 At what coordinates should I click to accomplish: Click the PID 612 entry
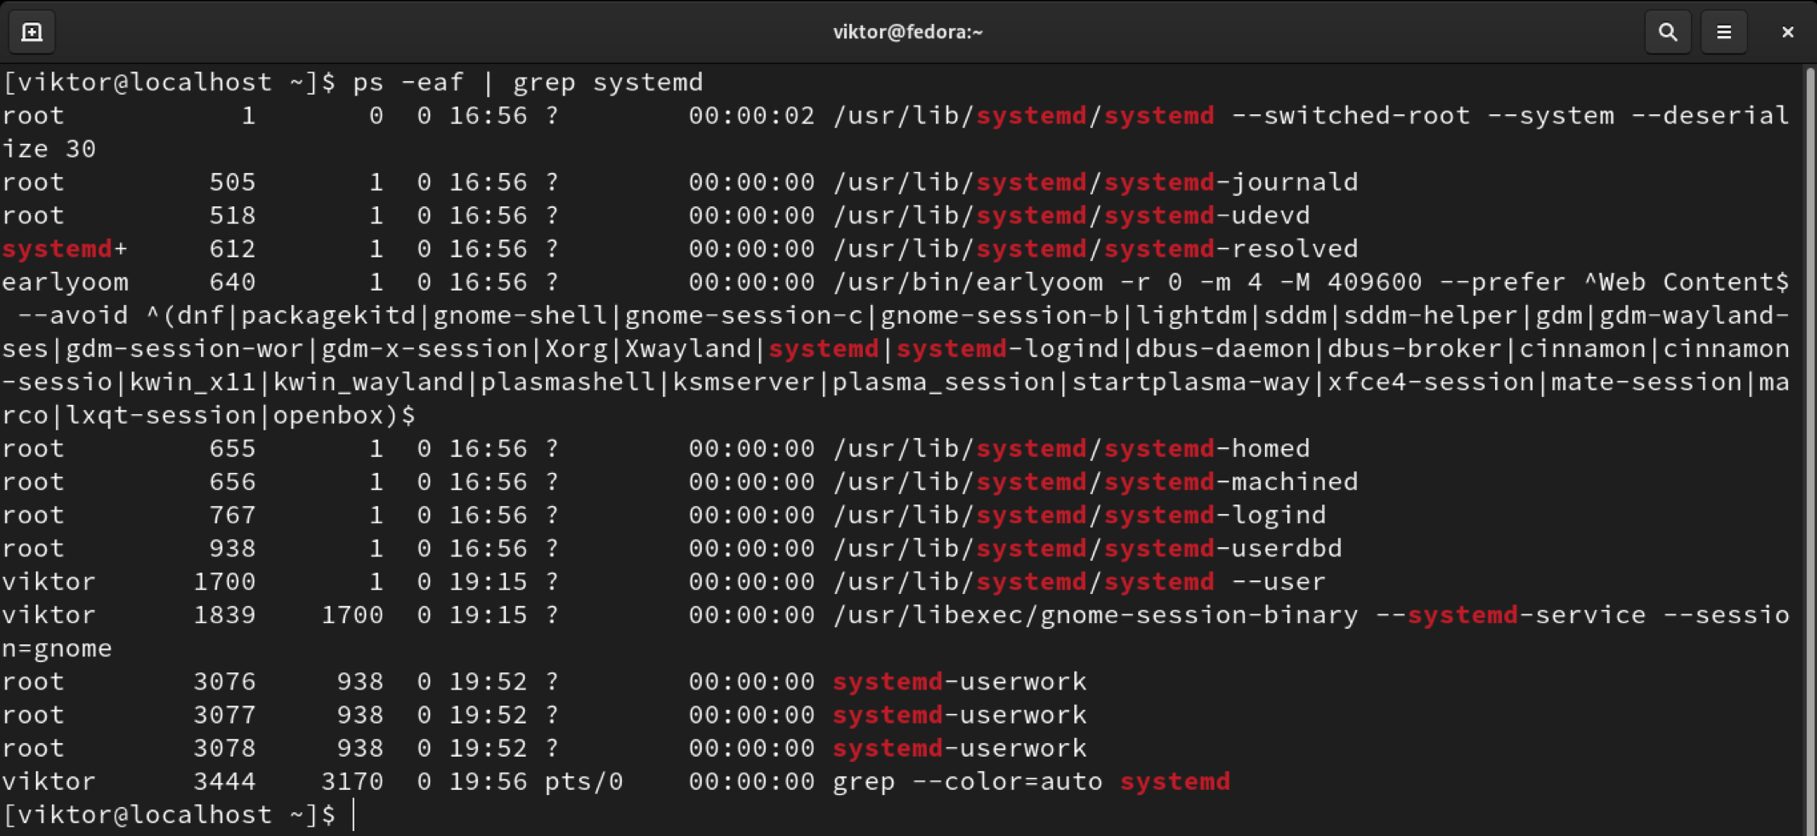(233, 249)
